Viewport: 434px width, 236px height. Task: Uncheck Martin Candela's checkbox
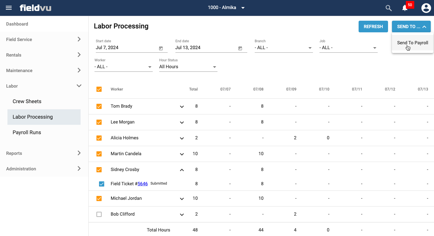[99, 154]
